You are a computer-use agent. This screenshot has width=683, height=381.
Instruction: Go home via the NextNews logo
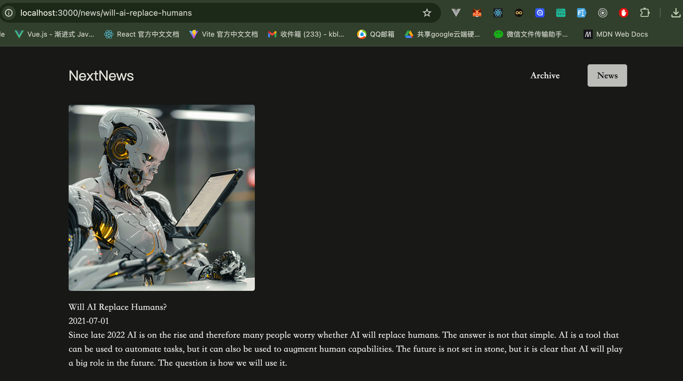pos(101,76)
